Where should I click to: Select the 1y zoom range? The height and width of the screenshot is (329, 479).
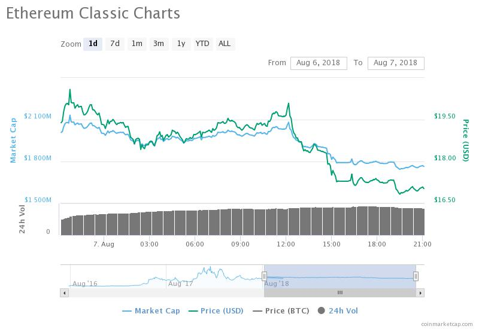(x=180, y=44)
